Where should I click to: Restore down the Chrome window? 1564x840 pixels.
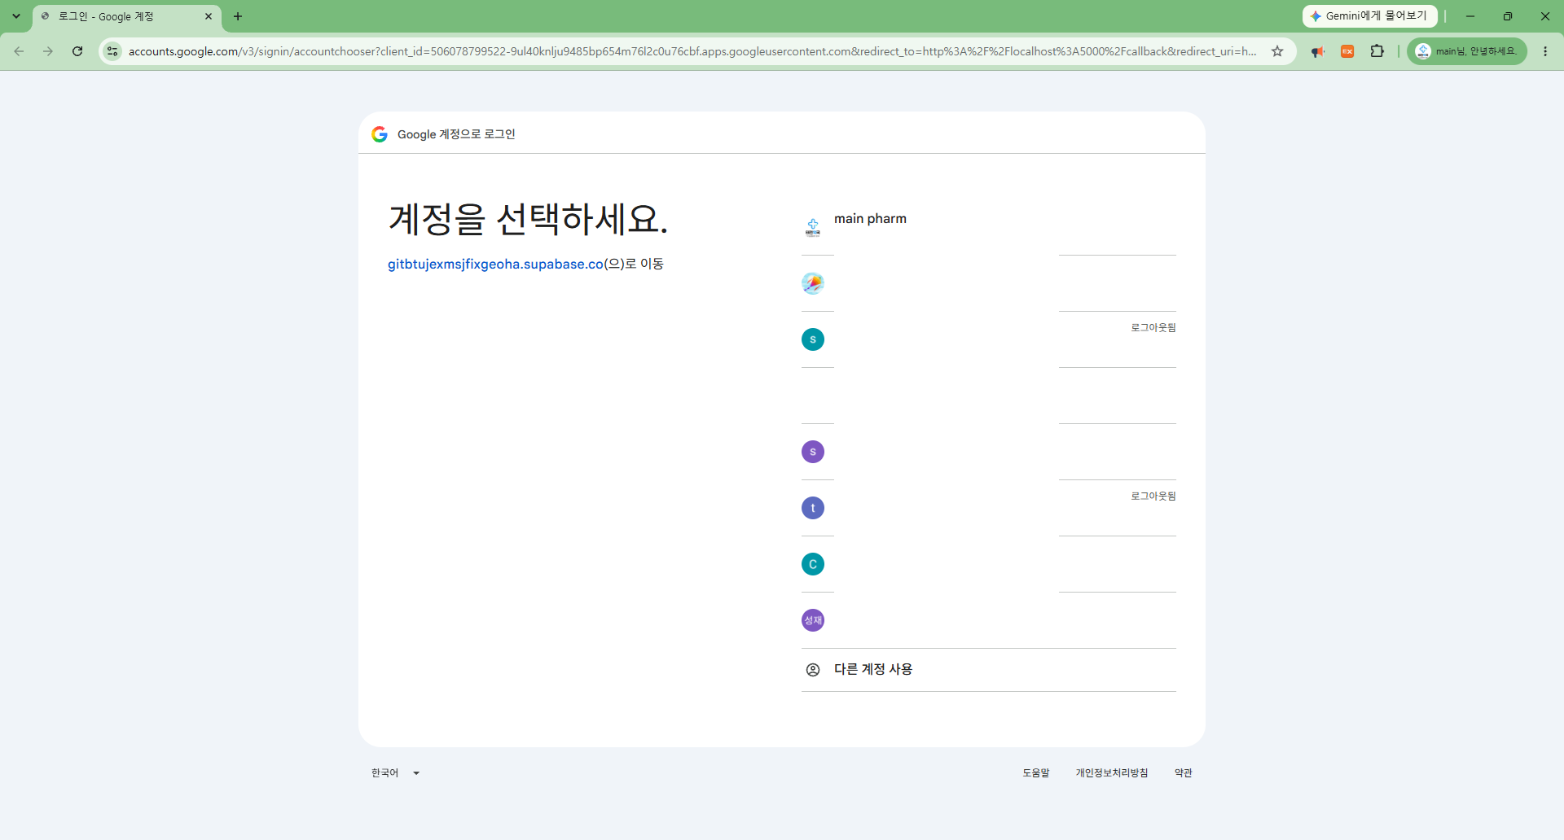1508,16
